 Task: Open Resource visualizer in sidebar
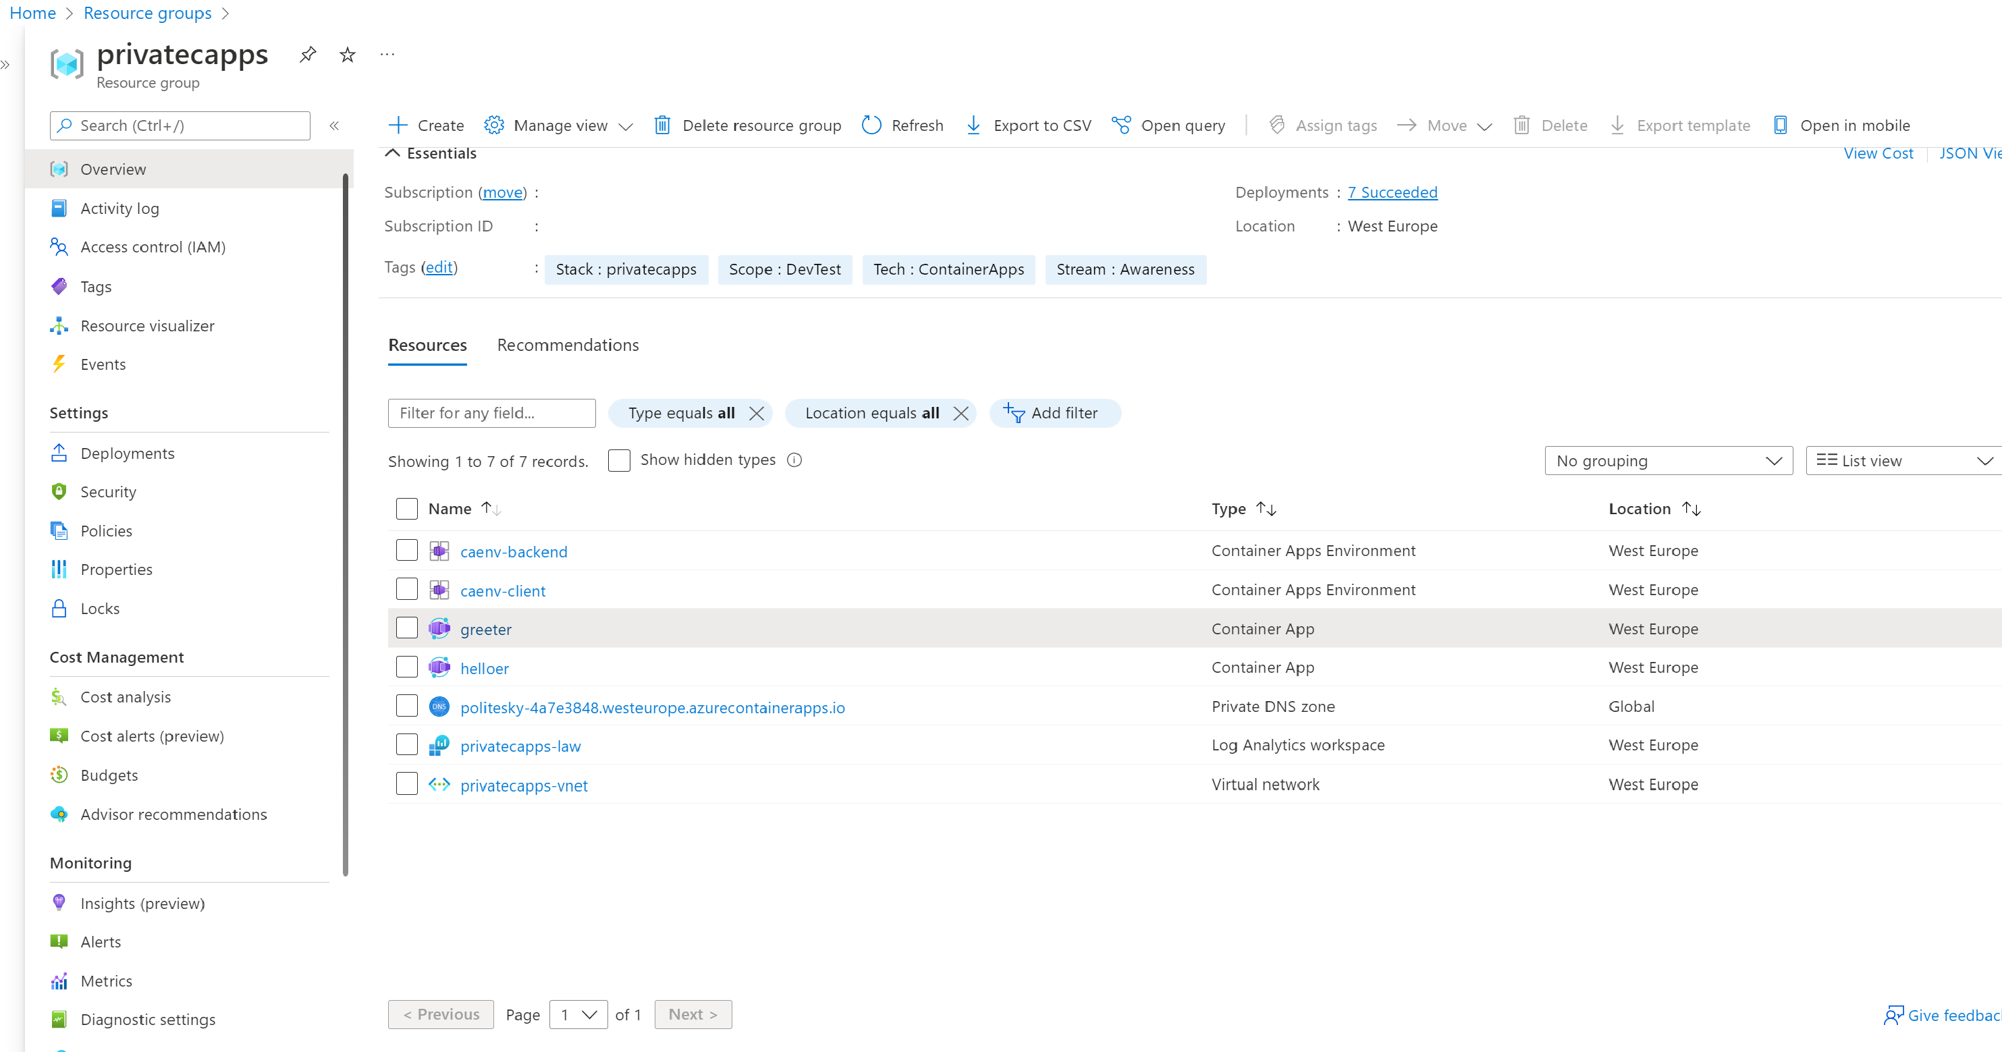click(147, 325)
